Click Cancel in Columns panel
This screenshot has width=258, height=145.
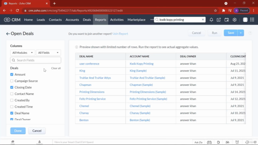pos(37,130)
